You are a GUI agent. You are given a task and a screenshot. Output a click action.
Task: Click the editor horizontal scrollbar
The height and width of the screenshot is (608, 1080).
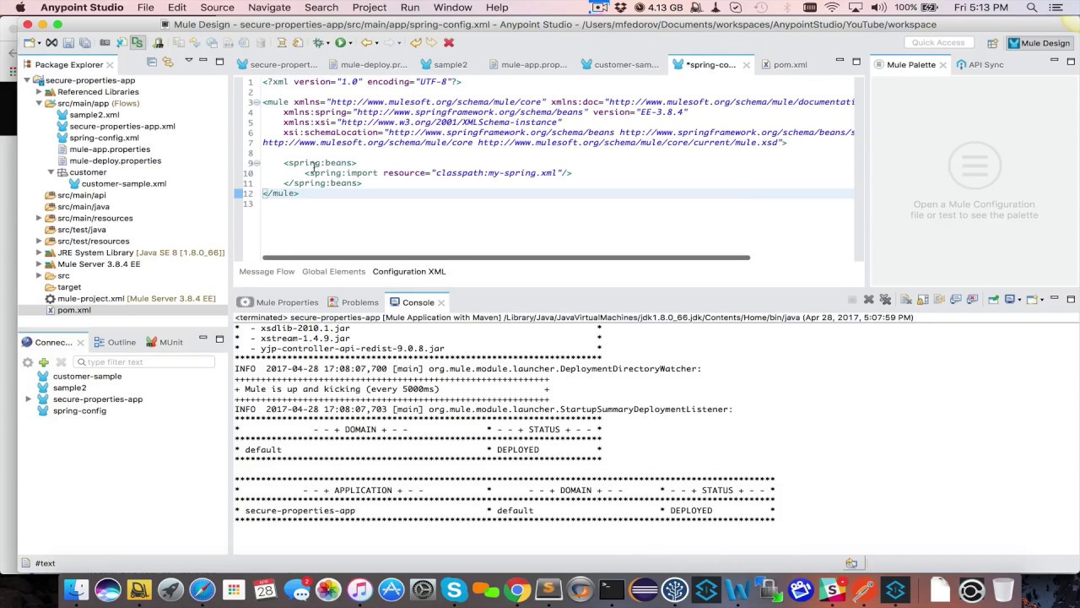click(506, 258)
